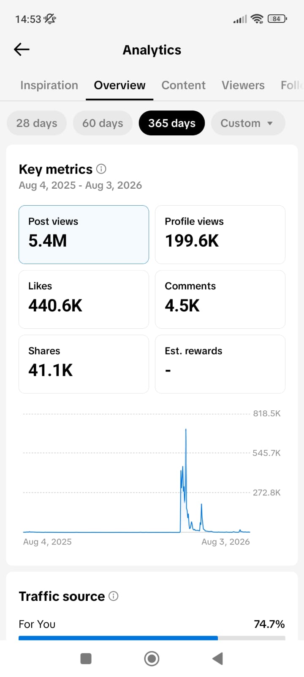Tap the peak of the views chart
304x677 pixels.
(186, 430)
